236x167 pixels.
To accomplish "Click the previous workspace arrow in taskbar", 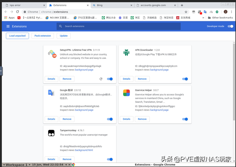I will (4, 164).
